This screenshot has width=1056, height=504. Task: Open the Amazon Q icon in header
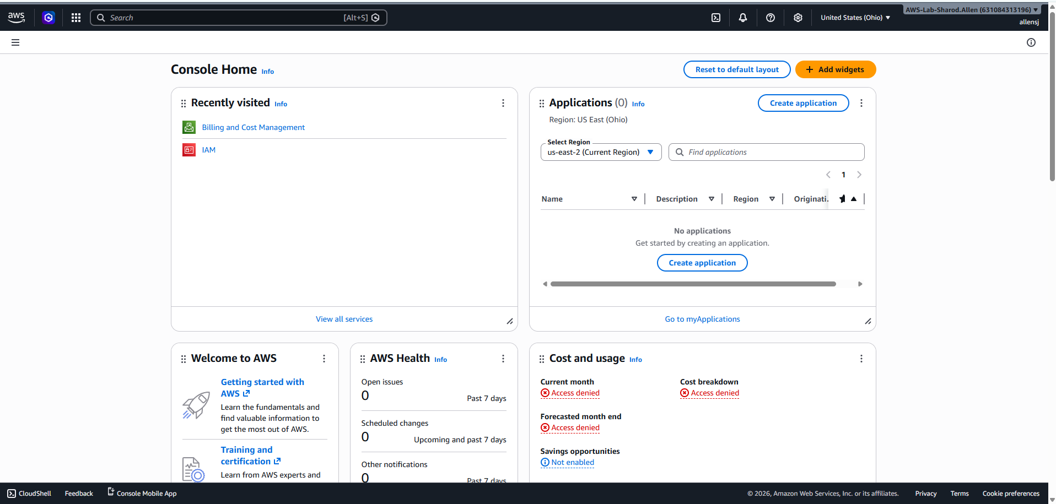coord(49,18)
